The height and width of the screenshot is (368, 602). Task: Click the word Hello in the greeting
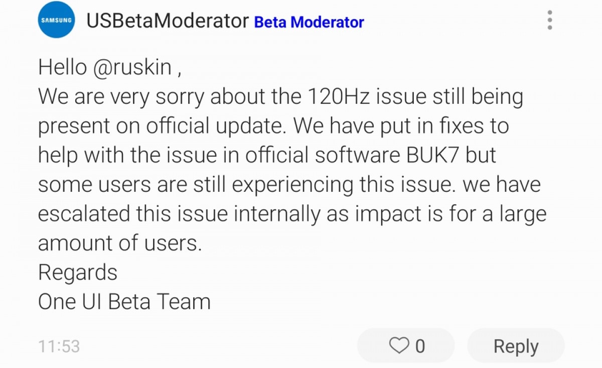point(63,67)
